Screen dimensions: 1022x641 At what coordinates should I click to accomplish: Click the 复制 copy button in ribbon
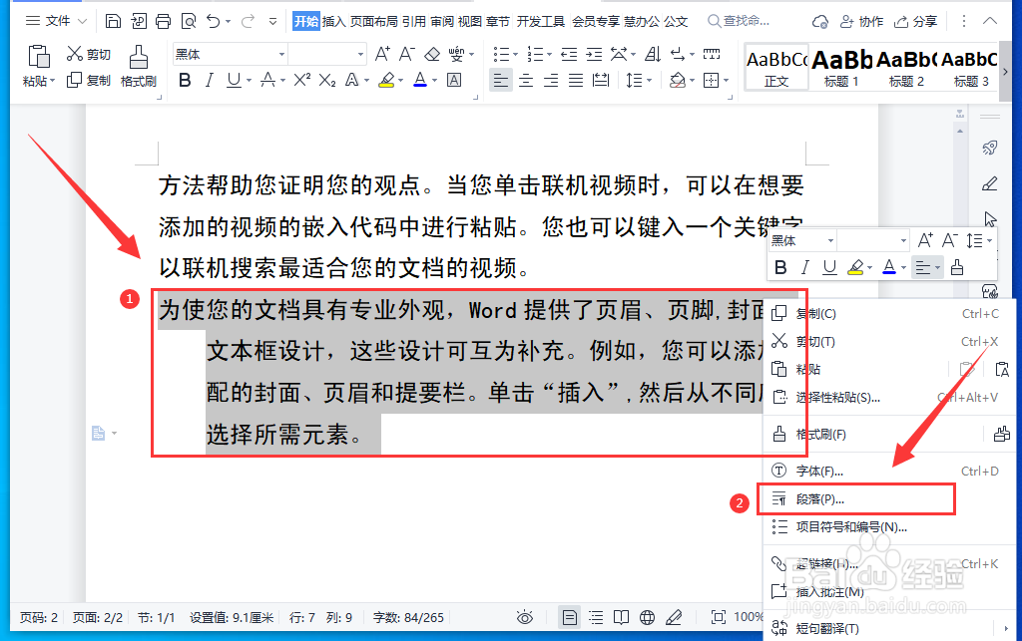[x=89, y=80]
